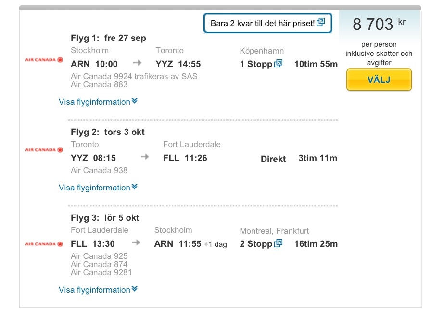Click popup icon next to 1 Stopp
The height and width of the screenshot is (309, 444).
tap(278, 64)
